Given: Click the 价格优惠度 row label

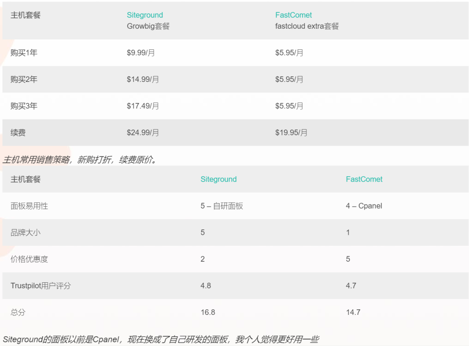Looking at the screenshot, I should click(x=29, y=259).
